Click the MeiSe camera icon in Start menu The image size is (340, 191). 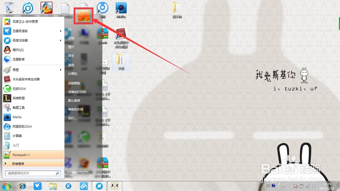(x=7, y=117)
